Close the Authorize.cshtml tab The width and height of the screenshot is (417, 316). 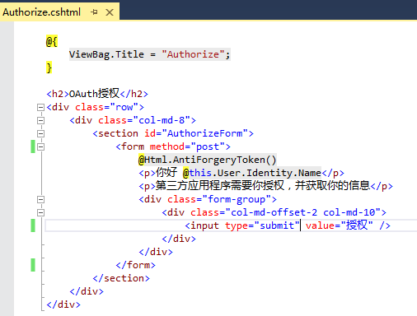110,12
